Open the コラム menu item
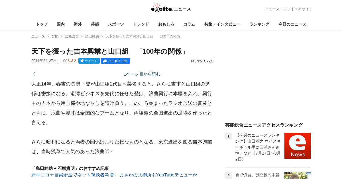 tap(189, 24)
